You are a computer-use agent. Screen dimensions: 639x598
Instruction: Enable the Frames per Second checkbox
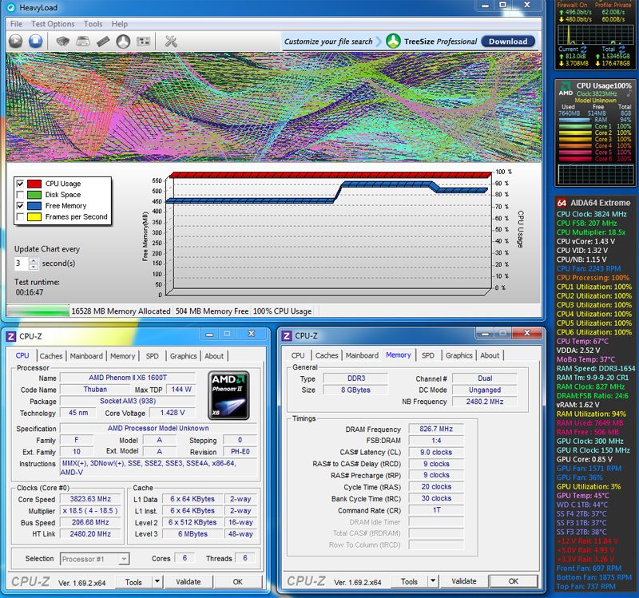20,216
